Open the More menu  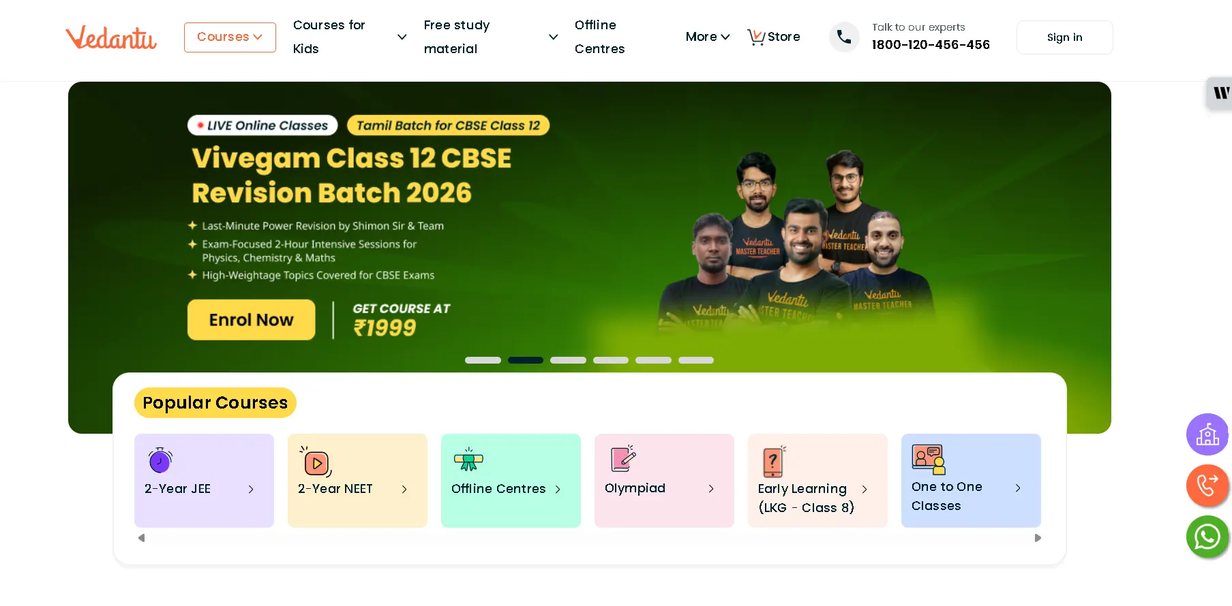coord(708,37)
